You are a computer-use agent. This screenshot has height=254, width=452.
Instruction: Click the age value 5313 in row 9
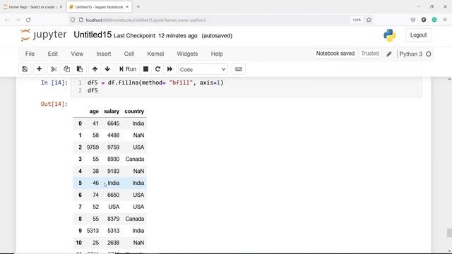click(93, 231)
